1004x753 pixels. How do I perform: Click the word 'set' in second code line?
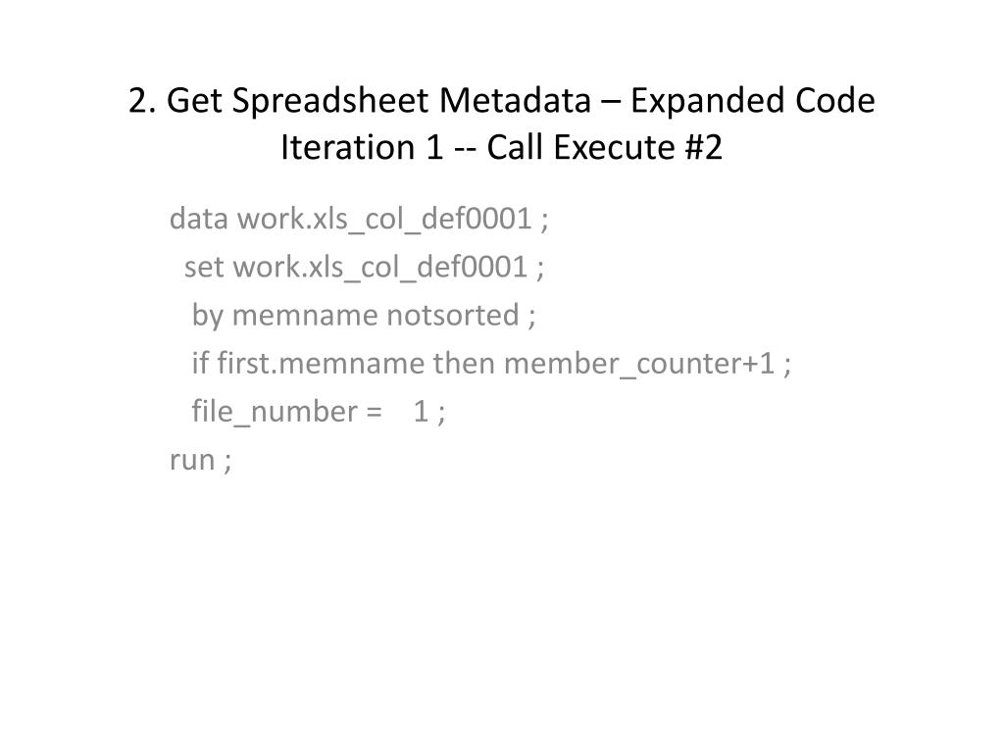(204, 268)
